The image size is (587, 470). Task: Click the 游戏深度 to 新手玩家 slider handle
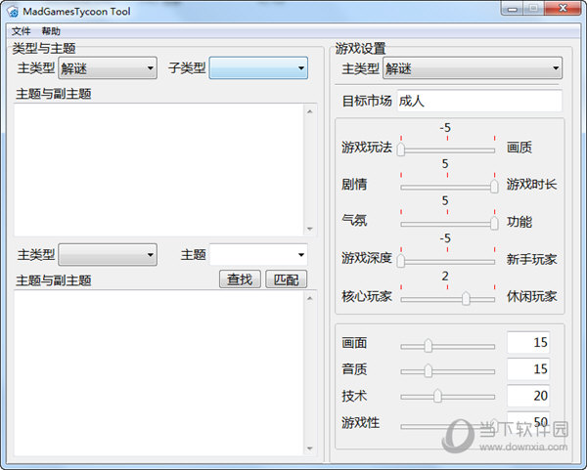point(401,261)
